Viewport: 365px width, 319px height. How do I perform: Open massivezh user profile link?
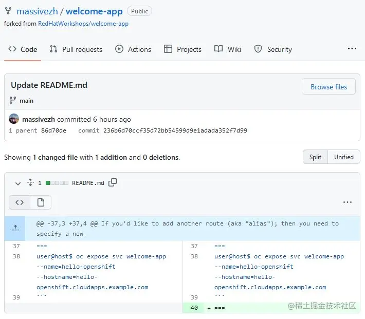[x=37, y=11]
